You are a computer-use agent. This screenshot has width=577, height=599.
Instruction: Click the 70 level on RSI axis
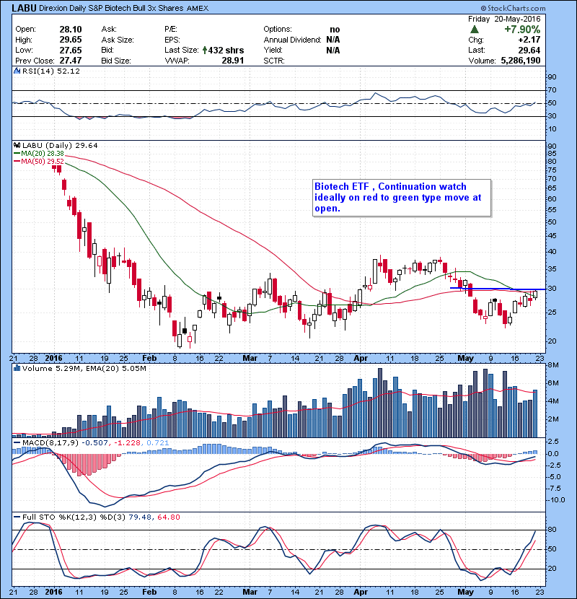[552, 90]
